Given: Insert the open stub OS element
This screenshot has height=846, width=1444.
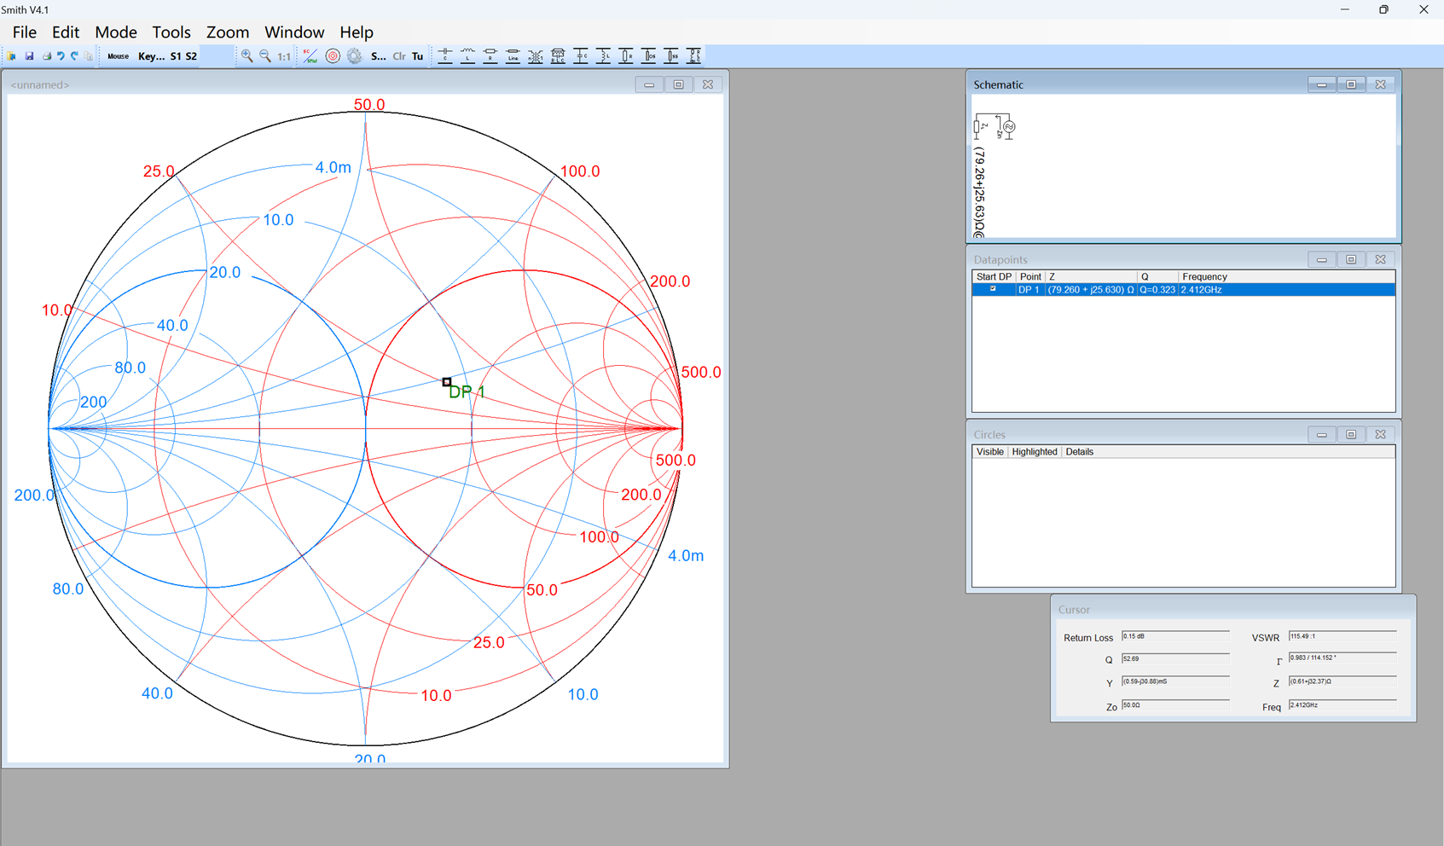Looking at the screenshot, I should (649, 56).
